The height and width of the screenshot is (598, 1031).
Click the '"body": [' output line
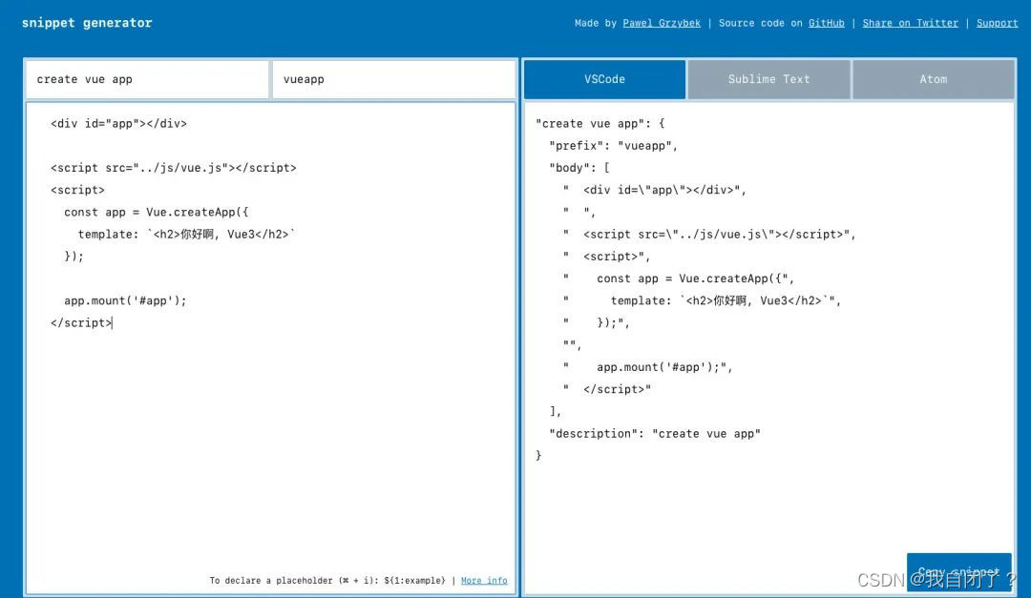point(579,168)
